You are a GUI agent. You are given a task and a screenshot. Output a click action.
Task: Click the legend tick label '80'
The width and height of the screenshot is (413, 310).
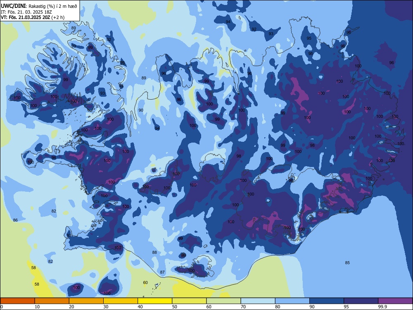point(278,307)
